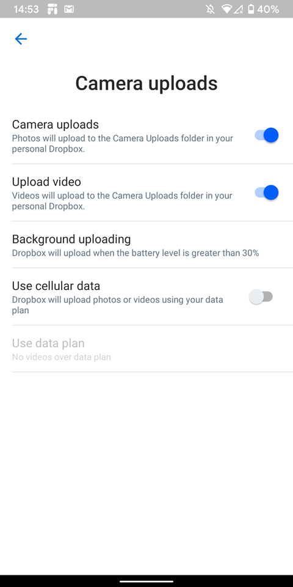The width and height of the screenshot is (293, 587).
Task: Tap the battery icon in status bar
Action: (251, 9)
